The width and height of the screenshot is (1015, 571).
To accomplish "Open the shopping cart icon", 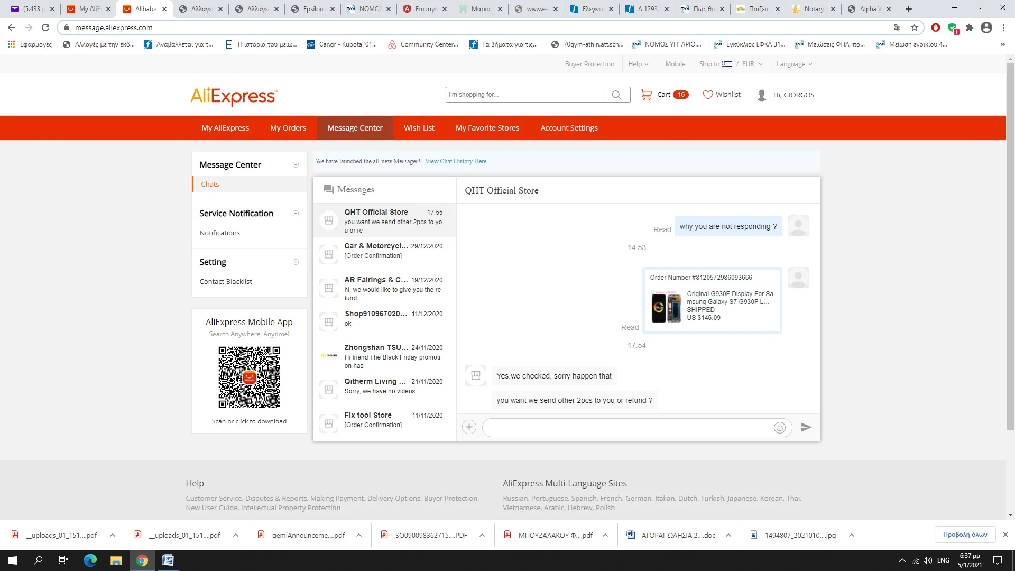I will click(x=646, y=95).
